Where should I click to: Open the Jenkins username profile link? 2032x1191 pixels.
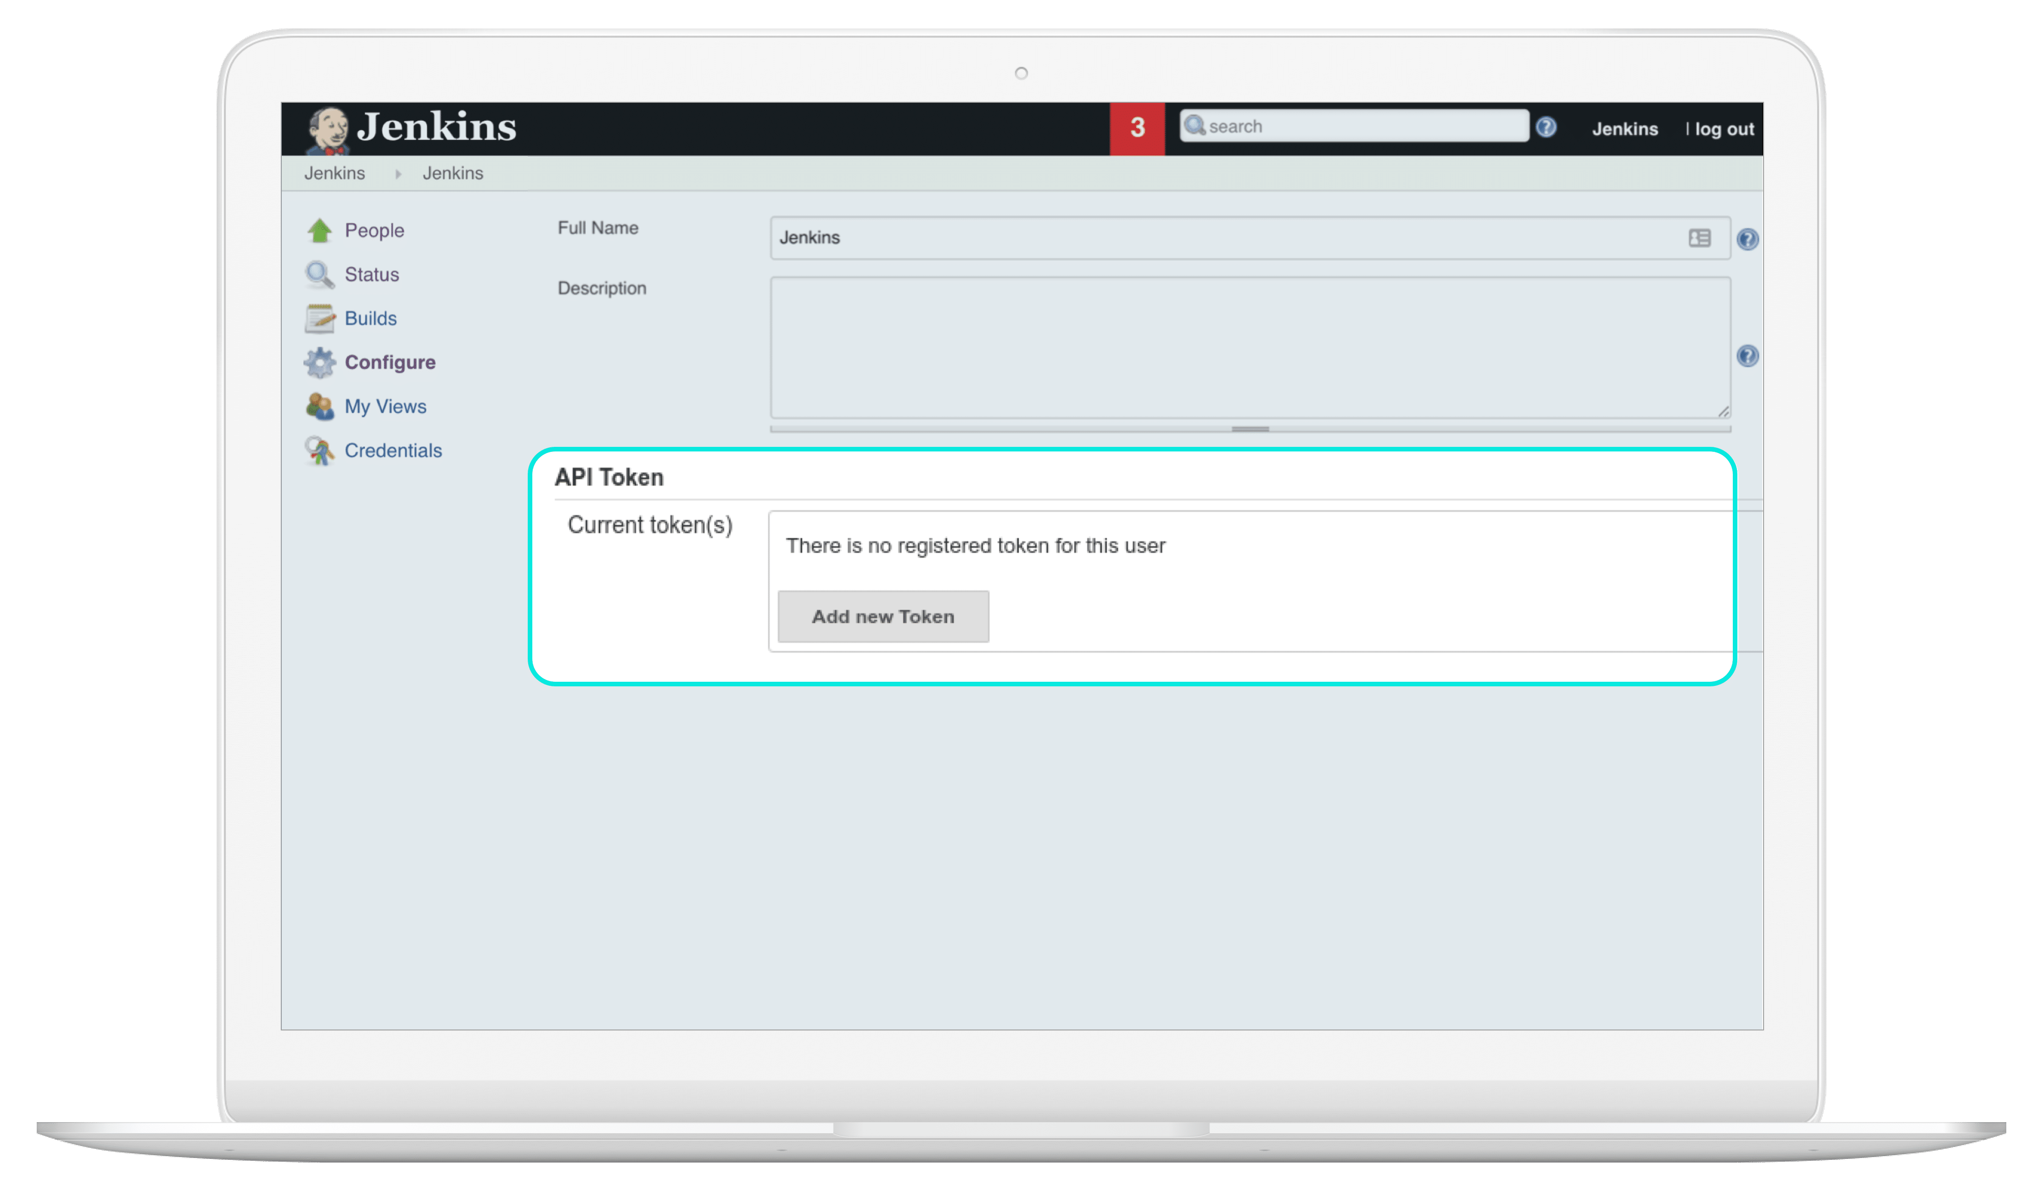[x=1625, y=128]
